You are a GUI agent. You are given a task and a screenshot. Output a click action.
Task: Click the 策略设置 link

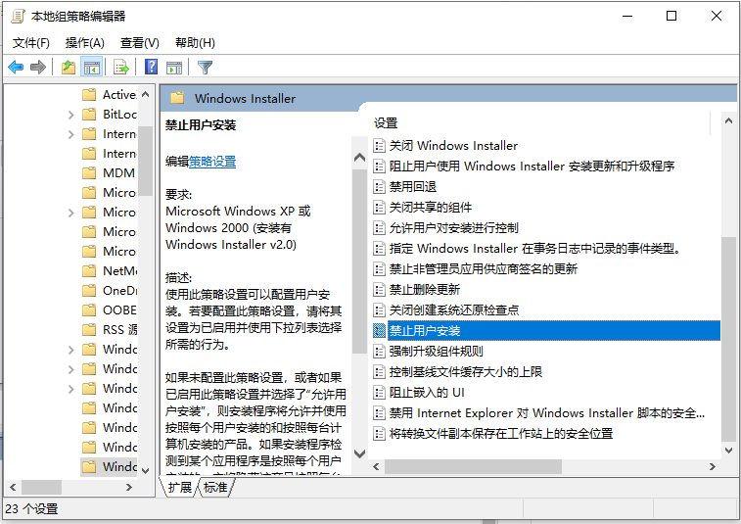pyautogui.click(x=212, y=162)
